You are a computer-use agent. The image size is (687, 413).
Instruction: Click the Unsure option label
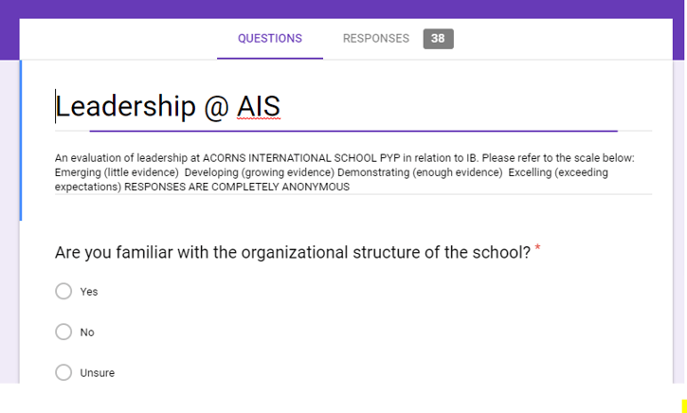98,373
